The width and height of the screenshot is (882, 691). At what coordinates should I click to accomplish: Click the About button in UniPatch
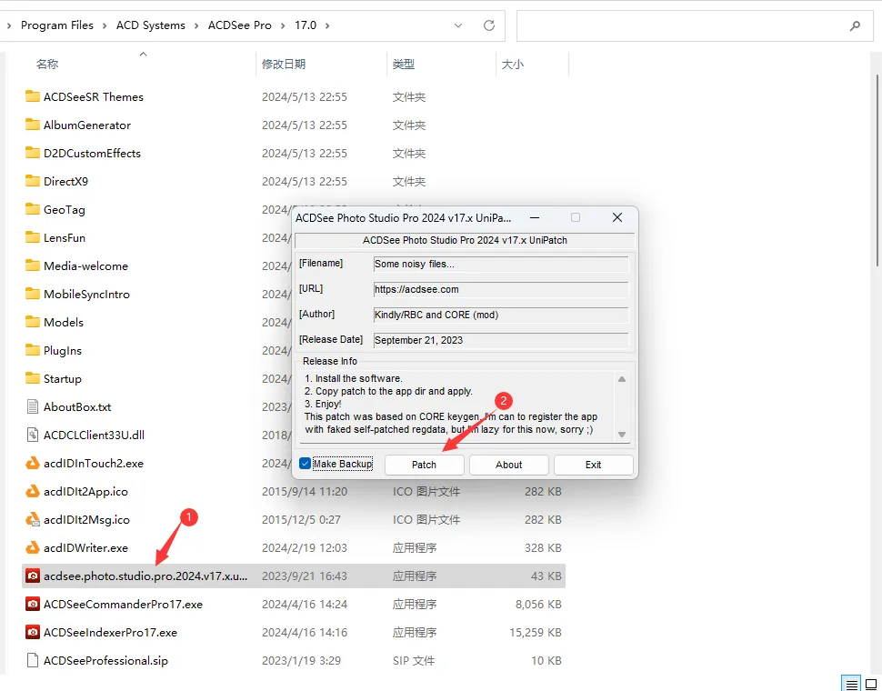coord(509,465)
